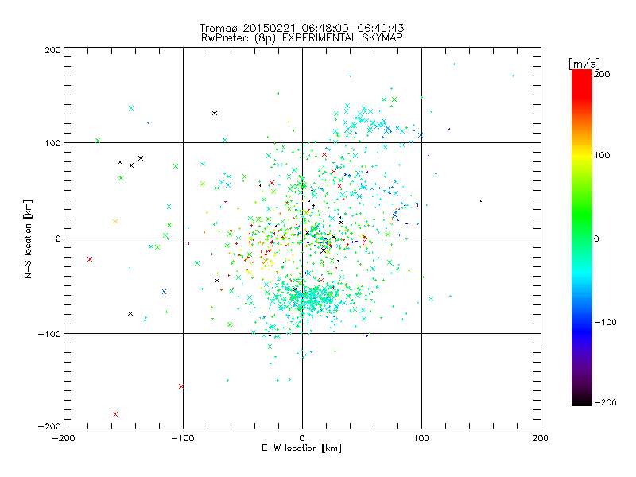Click the red X marker near E-W -102, N-S -156
This screenshot has width=636, height=477.
click(181, 386)
